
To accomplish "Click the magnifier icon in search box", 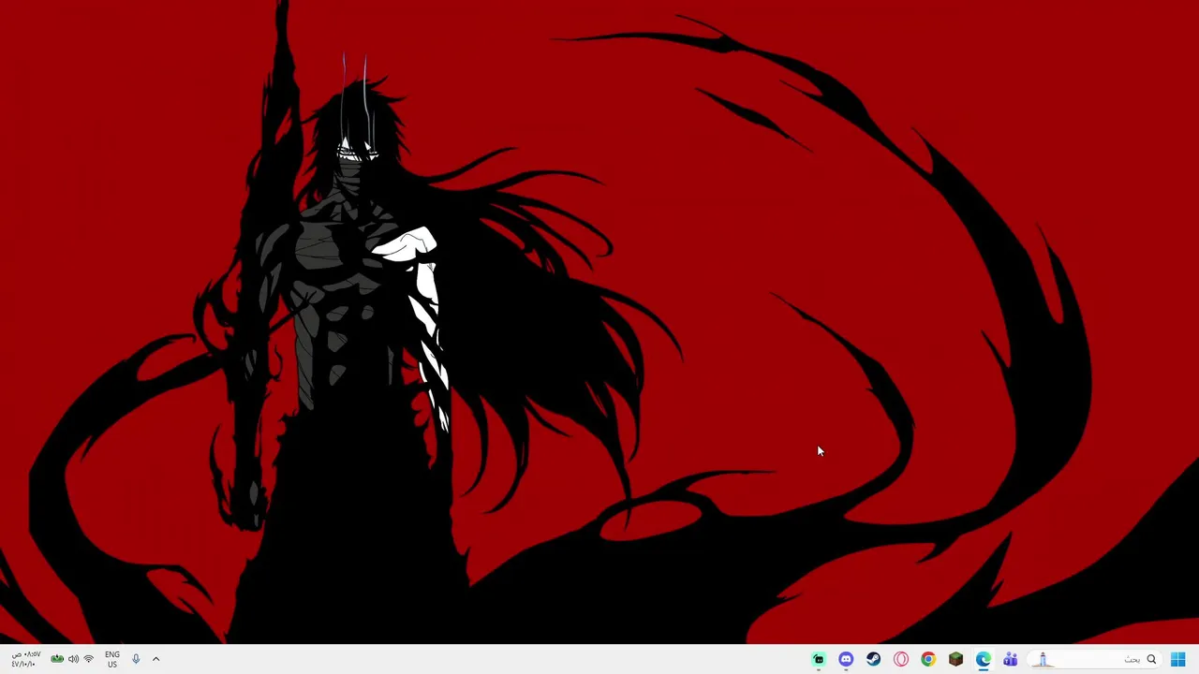I will click(1151, 659).
